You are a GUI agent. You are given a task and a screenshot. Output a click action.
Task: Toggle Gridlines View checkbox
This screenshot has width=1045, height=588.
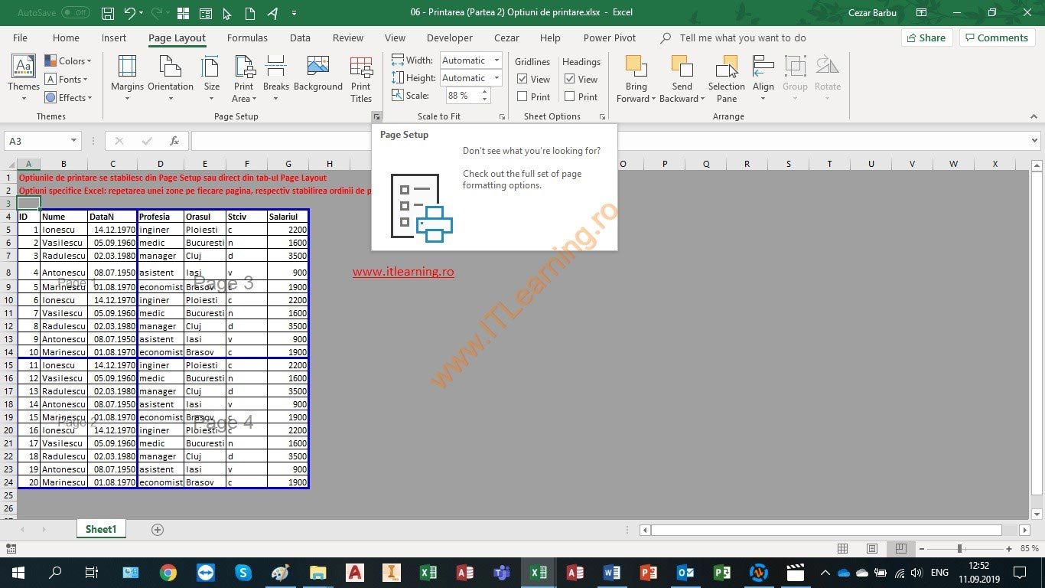pos(522,79)
